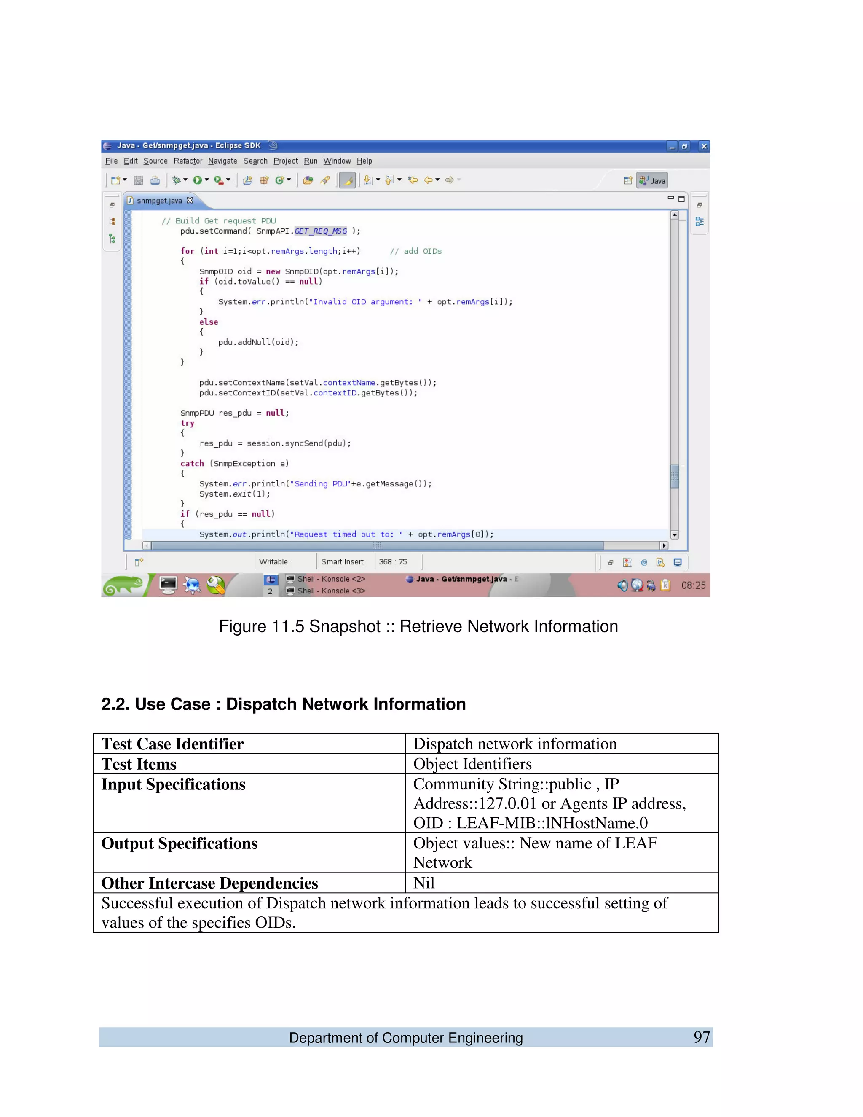Open the Declaration view icon in bottom bar

point(661,563)
